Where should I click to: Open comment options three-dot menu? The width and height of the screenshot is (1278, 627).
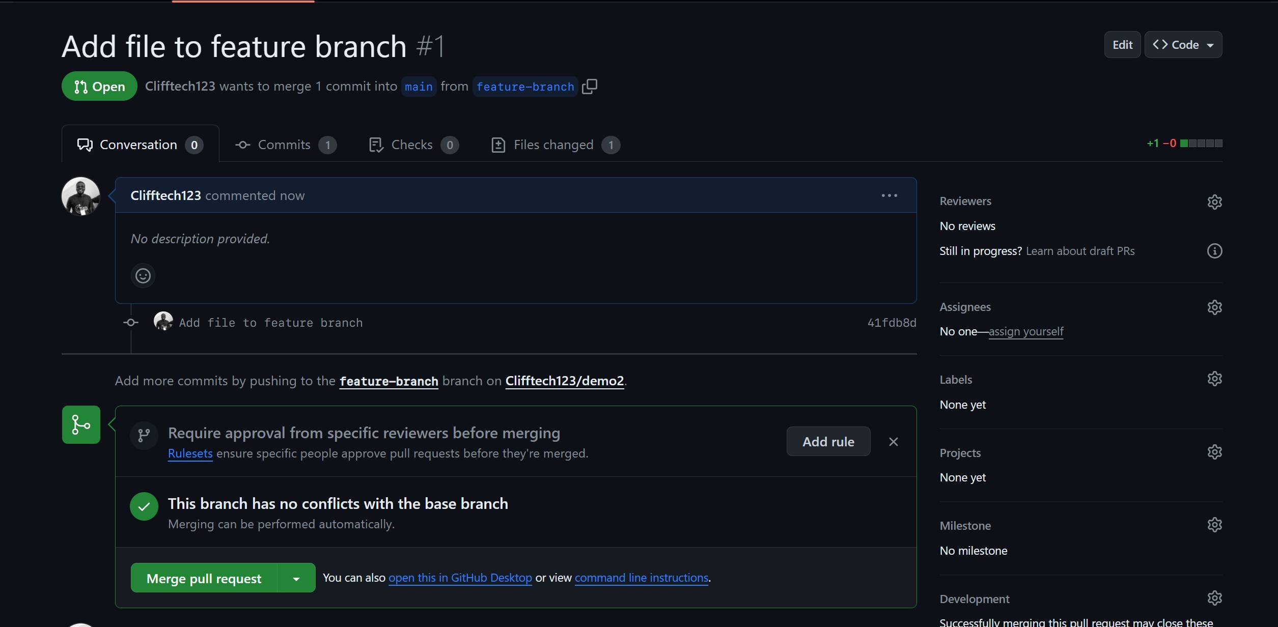[889, 195]
